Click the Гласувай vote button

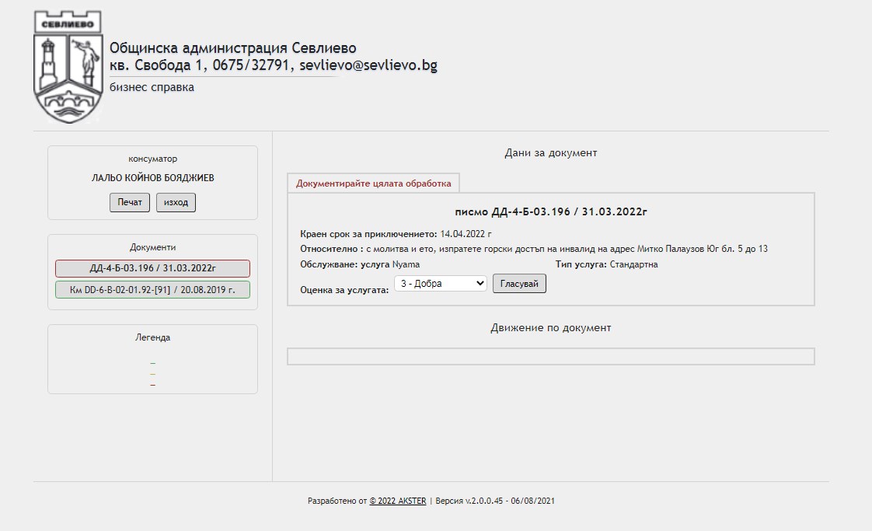click(x=519, y=284)
